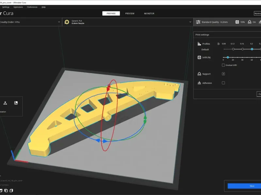Grab the red rotation ring handle
This screenshot has height=195, width=261.
click(108, 88)
